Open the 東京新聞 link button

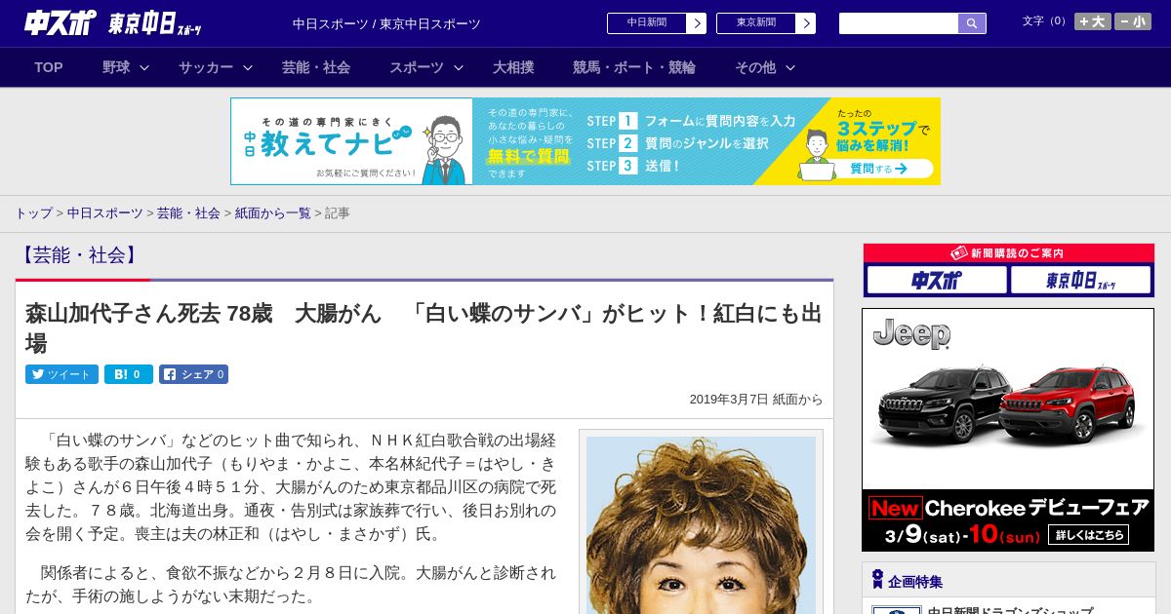tap(756, 23)
